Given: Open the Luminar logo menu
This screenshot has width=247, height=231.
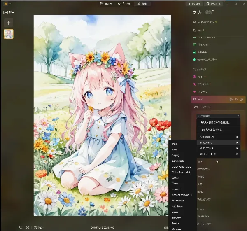Looking at the screenshot, I should pyautogui.click(x=6, y=4).
